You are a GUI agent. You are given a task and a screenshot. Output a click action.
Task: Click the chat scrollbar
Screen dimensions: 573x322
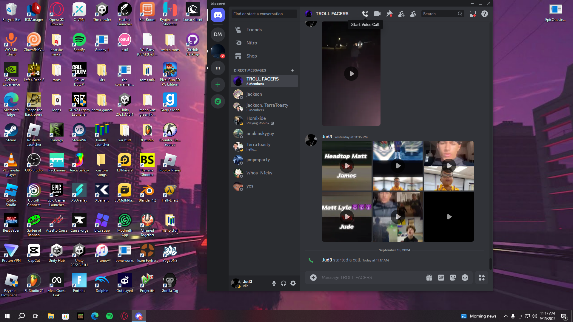click(x=490, y=264)
